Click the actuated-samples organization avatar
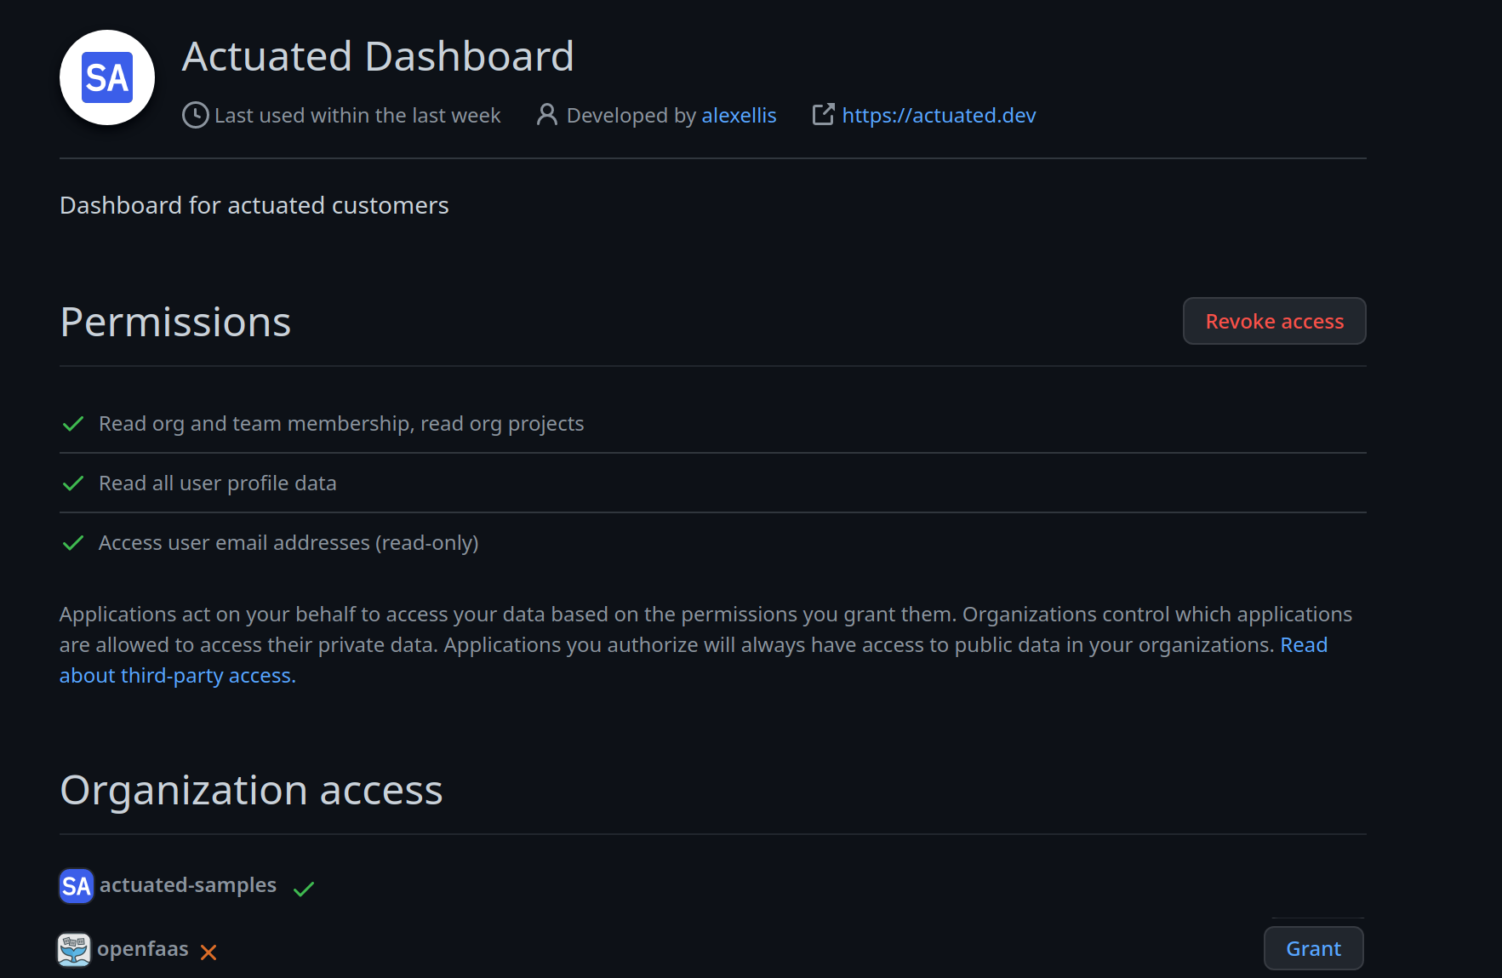 (76, 886)
